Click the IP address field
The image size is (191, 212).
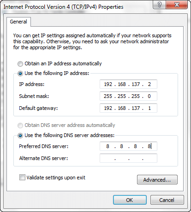point(128,84)
